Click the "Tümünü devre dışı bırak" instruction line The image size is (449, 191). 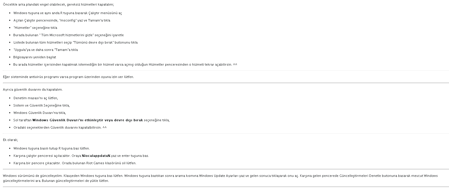pyautogui.click(x=75, y=42)
